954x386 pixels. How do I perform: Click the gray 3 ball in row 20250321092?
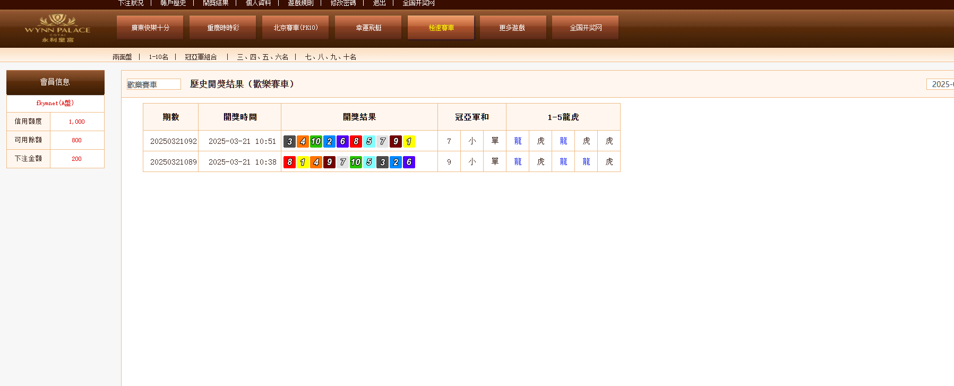289,141
